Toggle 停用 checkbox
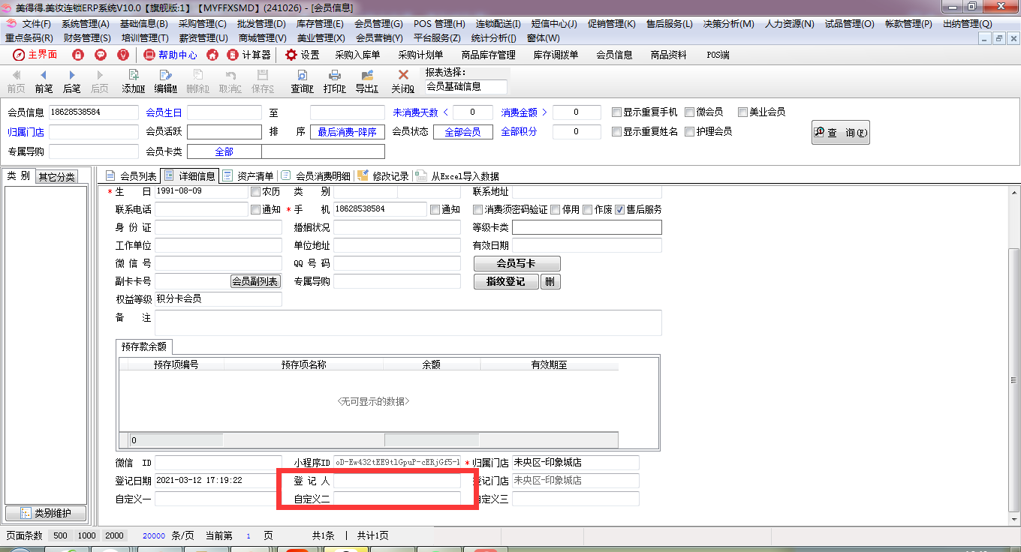The height and width of the screenshot is (552, 1021). point(556,210)
